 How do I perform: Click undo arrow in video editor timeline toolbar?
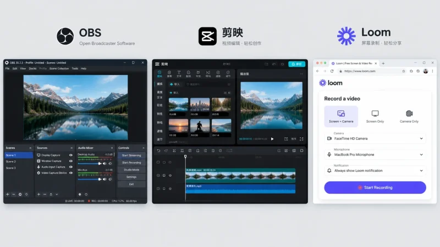click(158, 150)
